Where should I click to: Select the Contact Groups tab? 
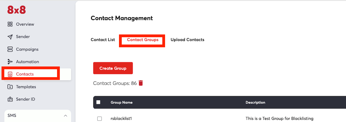click(142, 40)
